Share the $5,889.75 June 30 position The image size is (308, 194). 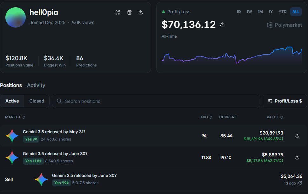click(x=297, y=157)
